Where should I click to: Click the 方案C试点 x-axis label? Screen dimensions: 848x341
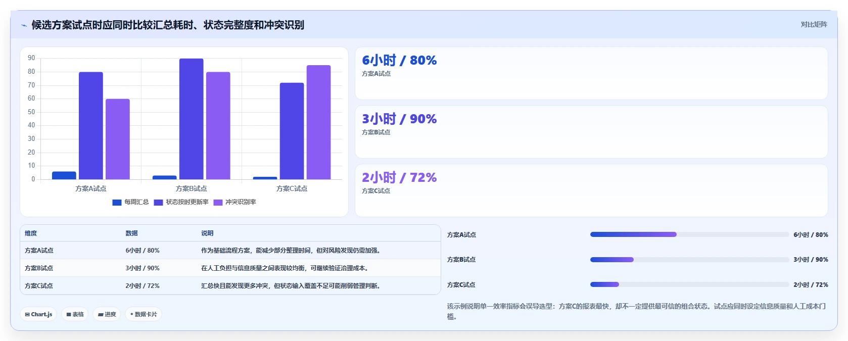tap(292, 188)
